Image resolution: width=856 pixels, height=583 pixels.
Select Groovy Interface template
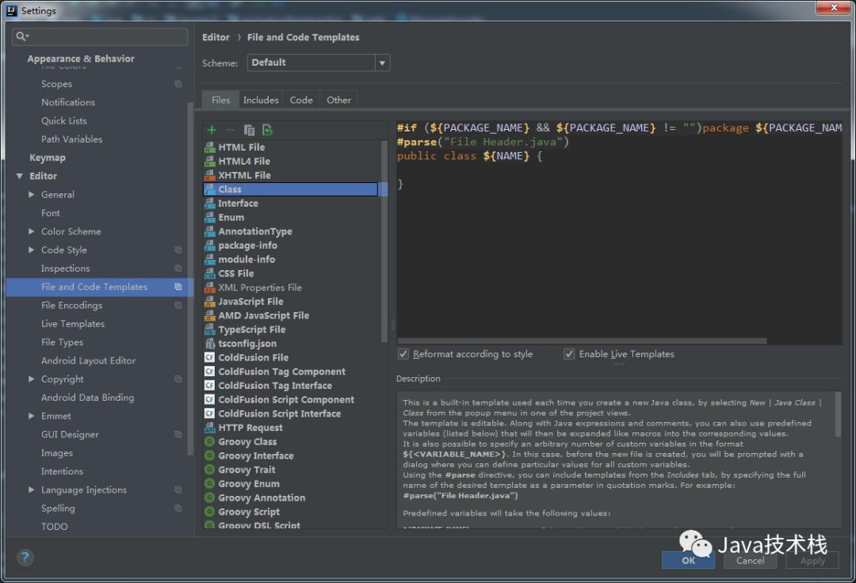click(x=255, y=455)
